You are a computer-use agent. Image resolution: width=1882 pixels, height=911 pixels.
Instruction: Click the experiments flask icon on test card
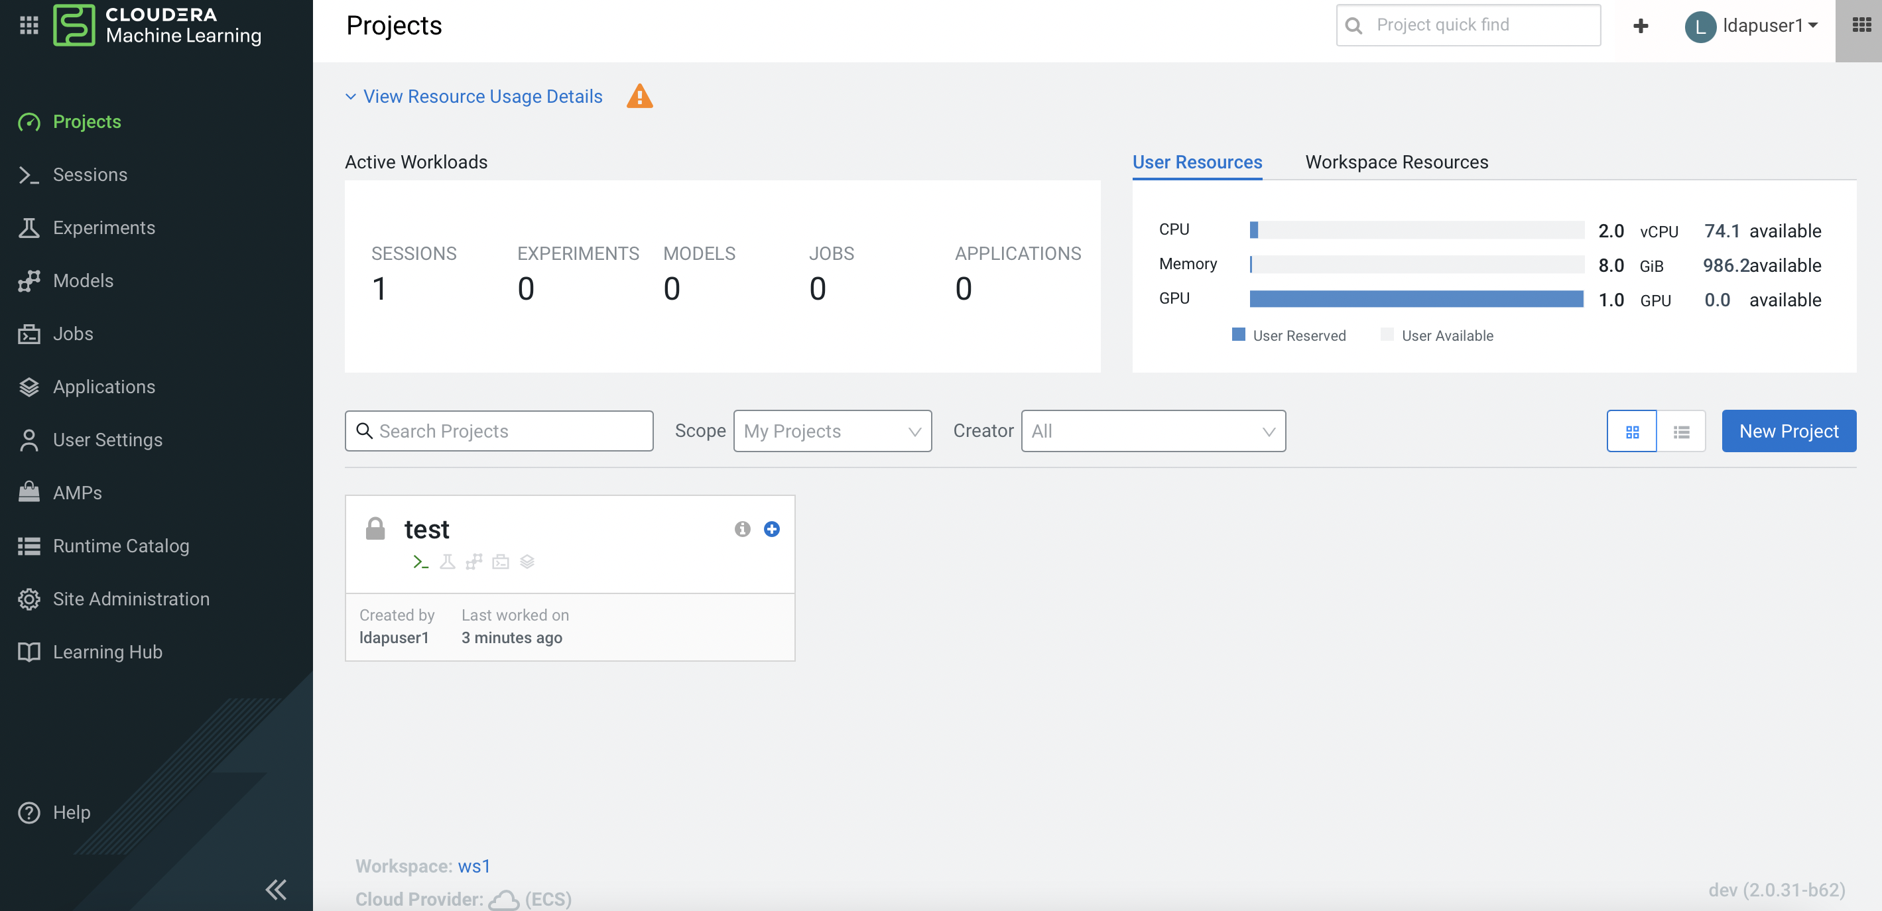pos(447,562)
